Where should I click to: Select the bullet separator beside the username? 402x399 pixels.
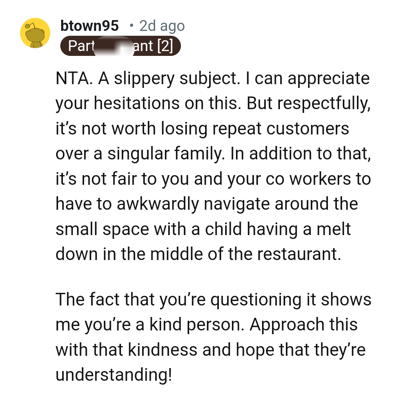131,25
